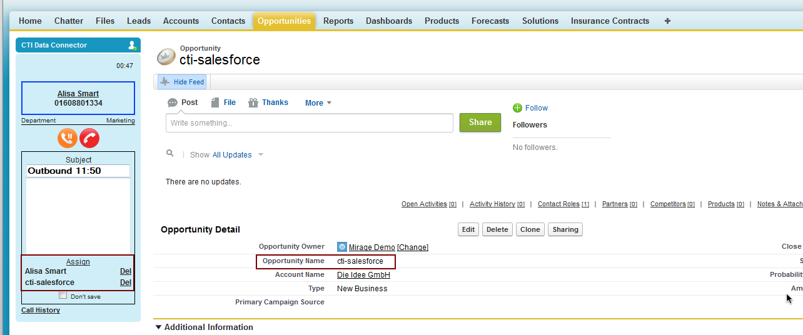803x335 pixels.
Task: Click the feed search magnifier icon
Action: click(169, 153)
